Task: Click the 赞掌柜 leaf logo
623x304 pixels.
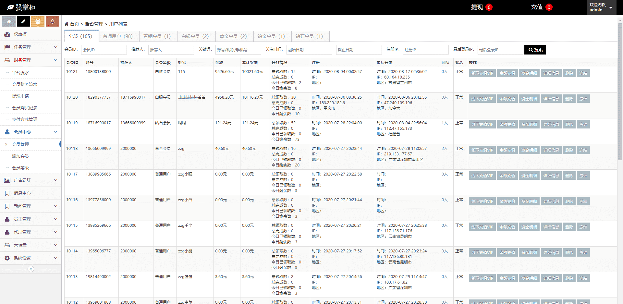Action: (x=10, y=7)
